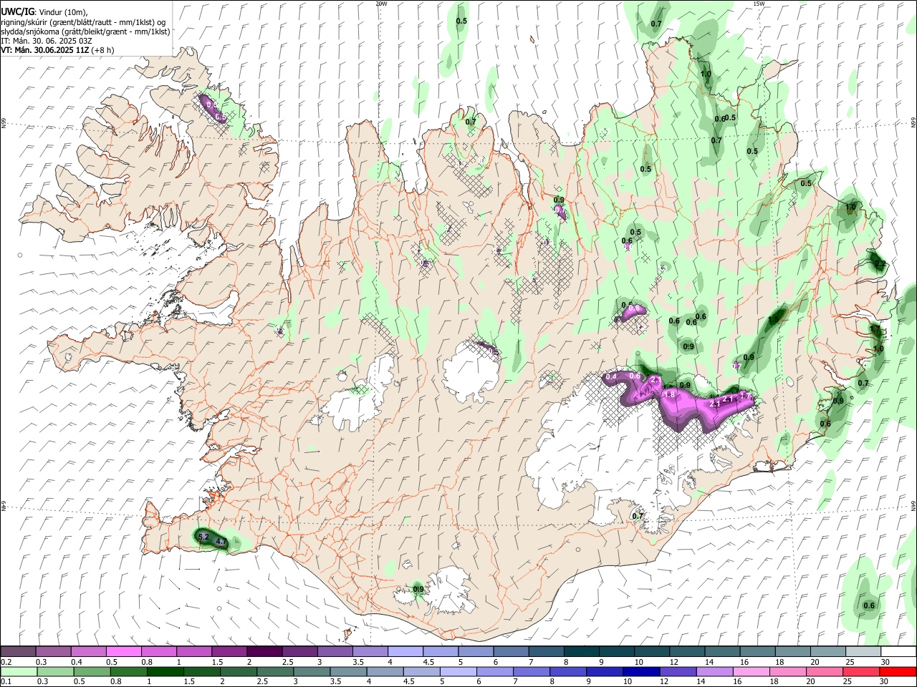Click the white '1.7' value in the purple snow area
Viewport: 917px width, 687px height.
746,396
